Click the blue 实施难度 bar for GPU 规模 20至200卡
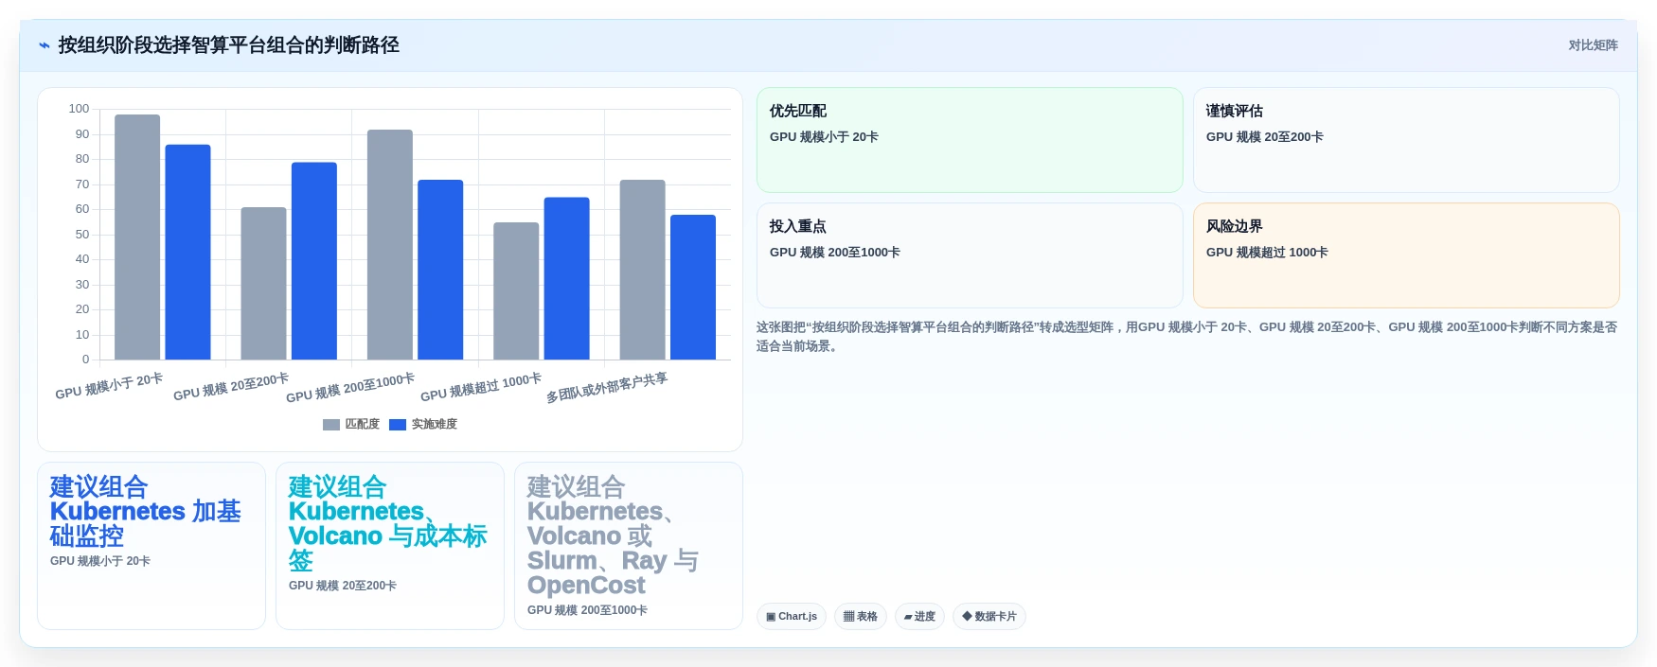Image resolution: width=1657 pixels, height=667 pixels. tap(314, 261)
